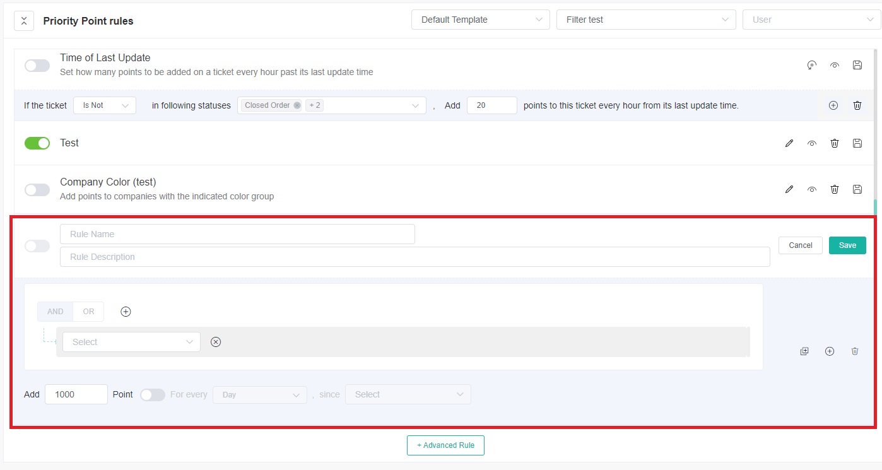Click the + Advanced Rule button
The image size is (882, 470).
coord(445,445)
